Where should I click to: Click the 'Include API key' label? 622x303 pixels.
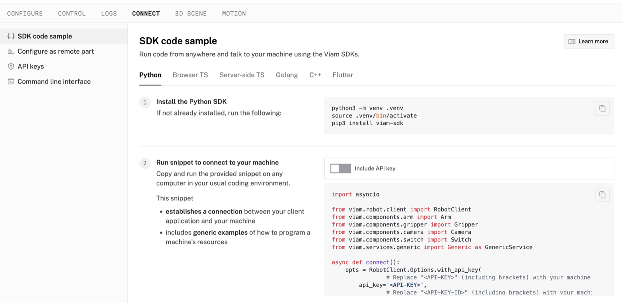[375, 168]
